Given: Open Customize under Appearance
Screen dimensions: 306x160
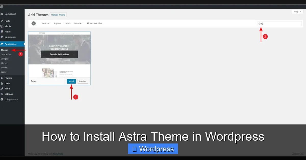Looking at the screenshot, I should (6, 54).
